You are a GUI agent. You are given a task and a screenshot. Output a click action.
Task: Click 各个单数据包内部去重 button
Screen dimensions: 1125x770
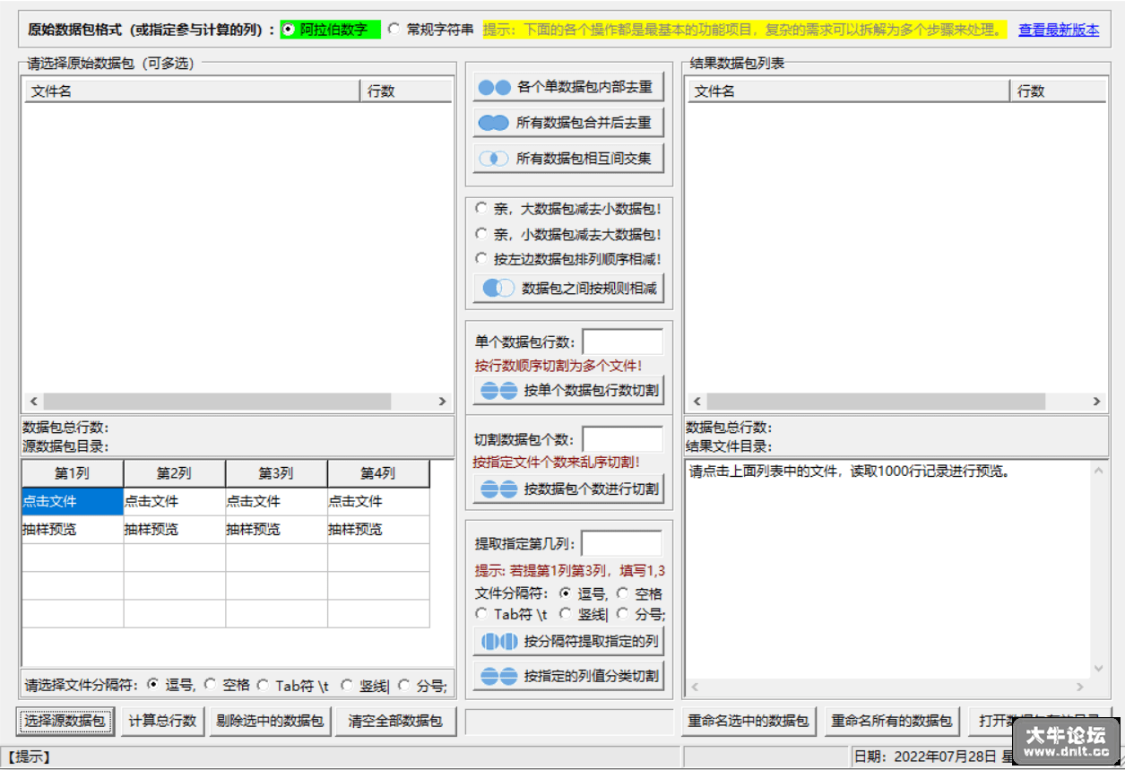568,88
